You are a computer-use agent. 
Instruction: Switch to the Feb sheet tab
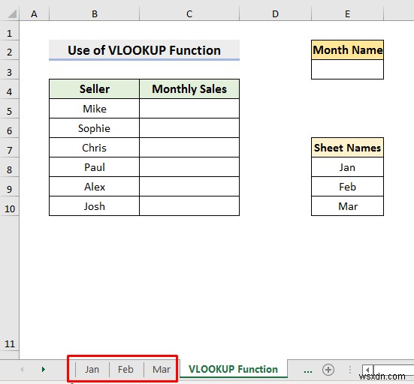125,370
